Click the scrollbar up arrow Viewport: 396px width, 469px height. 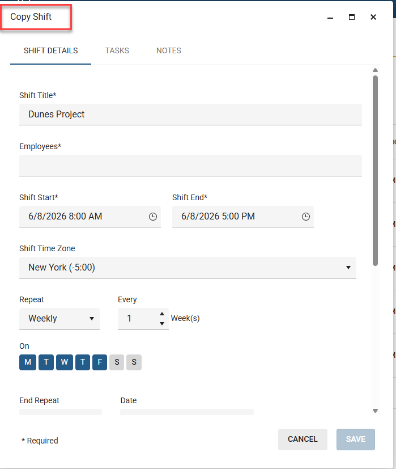tap(376, 70)
